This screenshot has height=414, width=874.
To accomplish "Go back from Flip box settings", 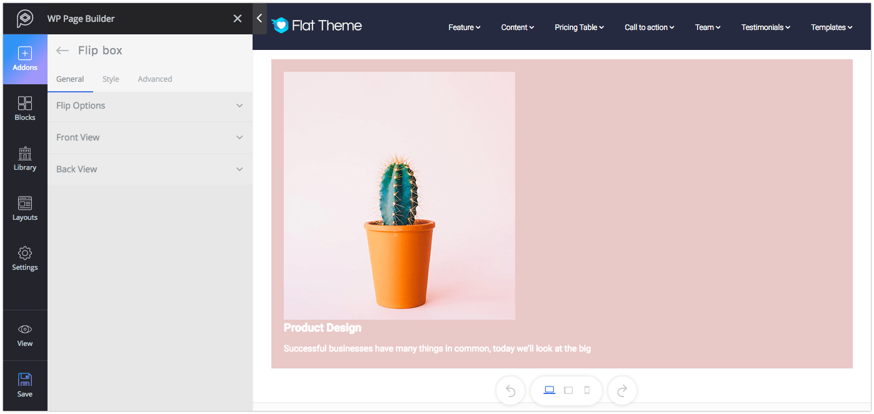I will (62, 51).
